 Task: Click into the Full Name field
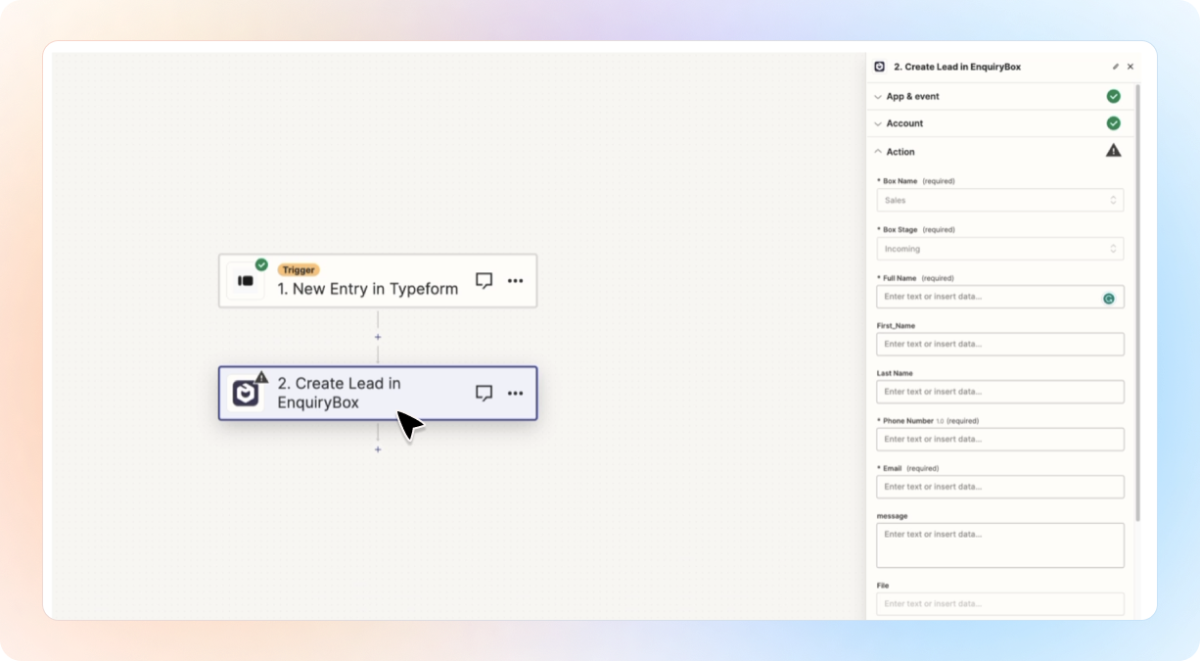pos(999,297)
